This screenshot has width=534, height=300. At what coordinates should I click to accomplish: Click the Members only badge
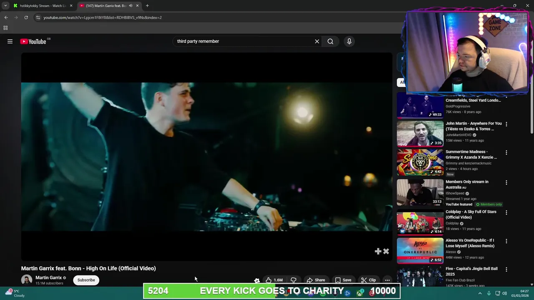(x=489, y=204)
